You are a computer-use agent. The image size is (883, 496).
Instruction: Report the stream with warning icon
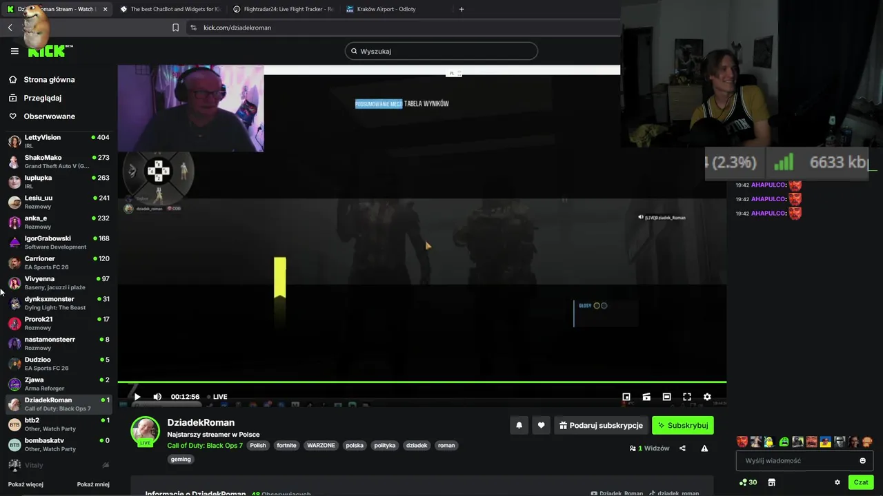coord(704,448)
